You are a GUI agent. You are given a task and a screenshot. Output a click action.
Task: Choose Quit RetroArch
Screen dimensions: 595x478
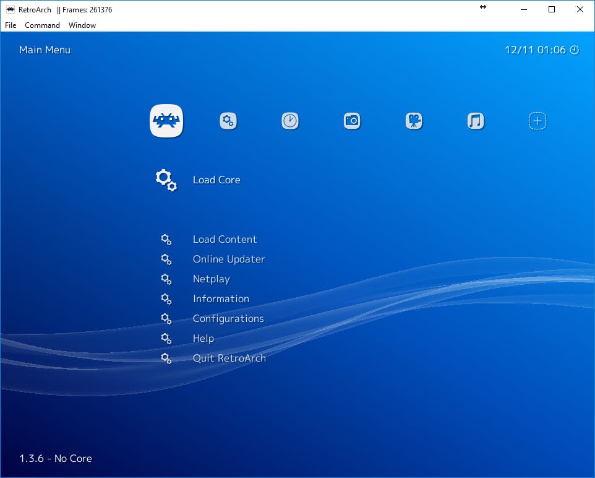click(x=229, y=358)
